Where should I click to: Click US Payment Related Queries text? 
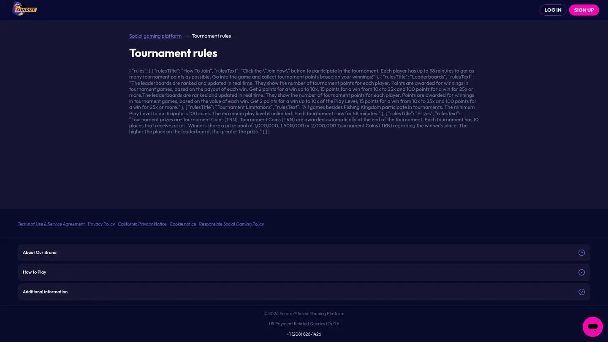pyautogui.click(x=304, y=324)
